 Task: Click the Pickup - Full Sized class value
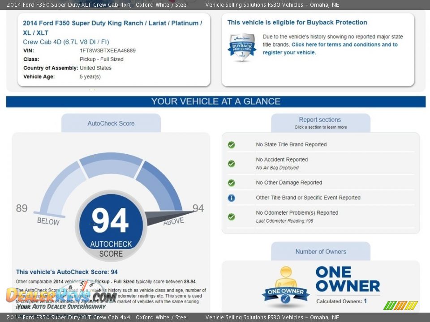click(x=102, y=59)
